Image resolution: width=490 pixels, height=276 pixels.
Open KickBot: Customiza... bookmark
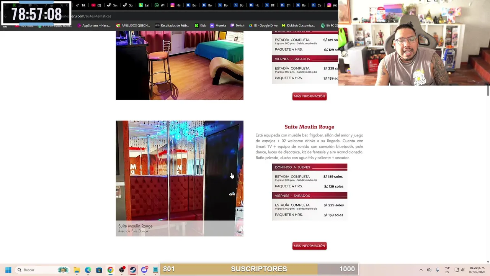click(x=299, y=26)
